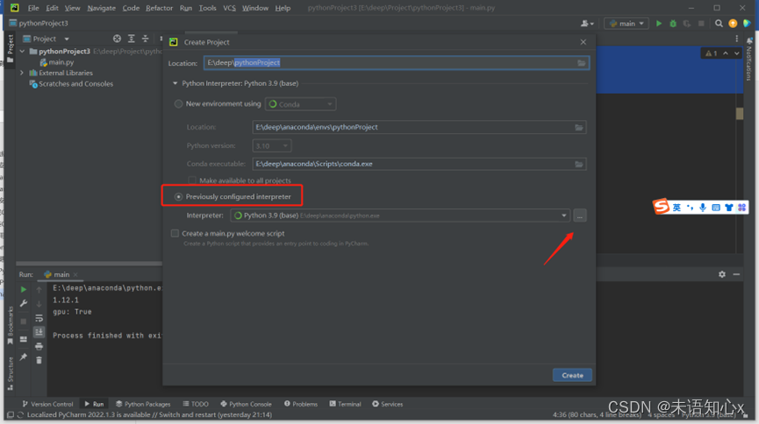759x424 pixels.
Task: Click the coverage run icon in the toolbar
Action: pos(686,23)
